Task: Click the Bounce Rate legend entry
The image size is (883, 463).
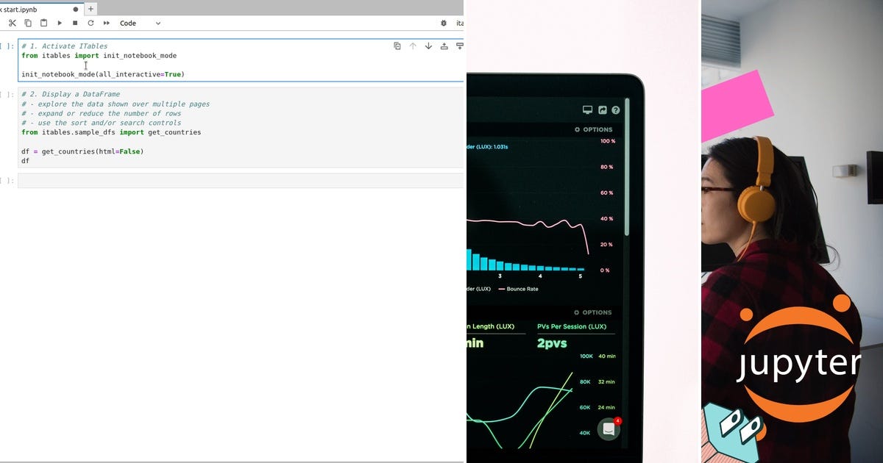Action: 519,289
